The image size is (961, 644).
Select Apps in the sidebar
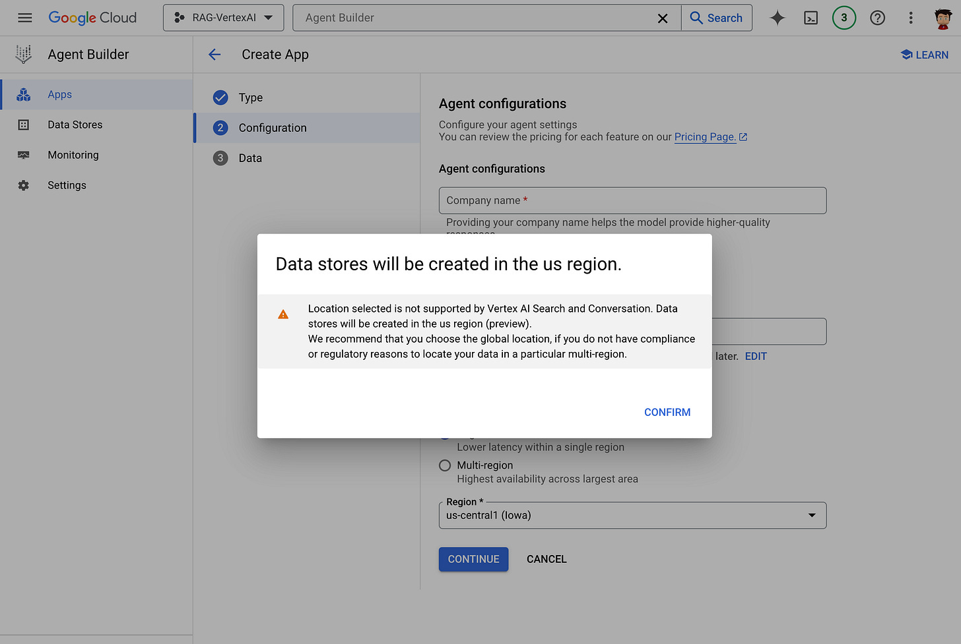96,94
